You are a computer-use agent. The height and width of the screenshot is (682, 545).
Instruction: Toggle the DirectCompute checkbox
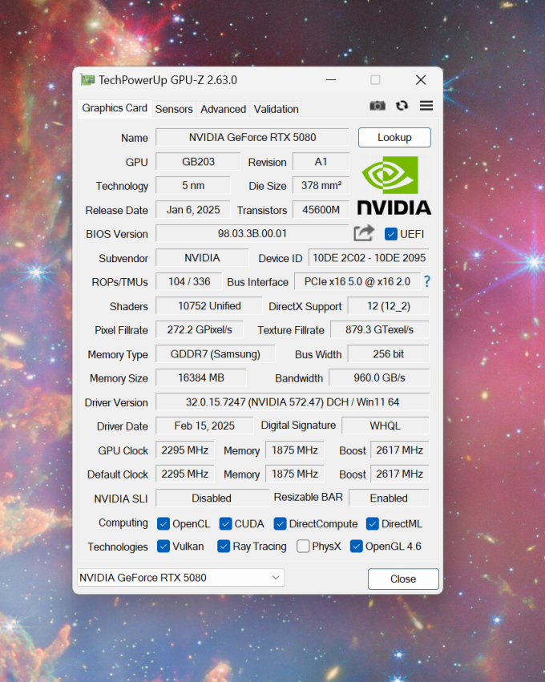click(280, 523)
